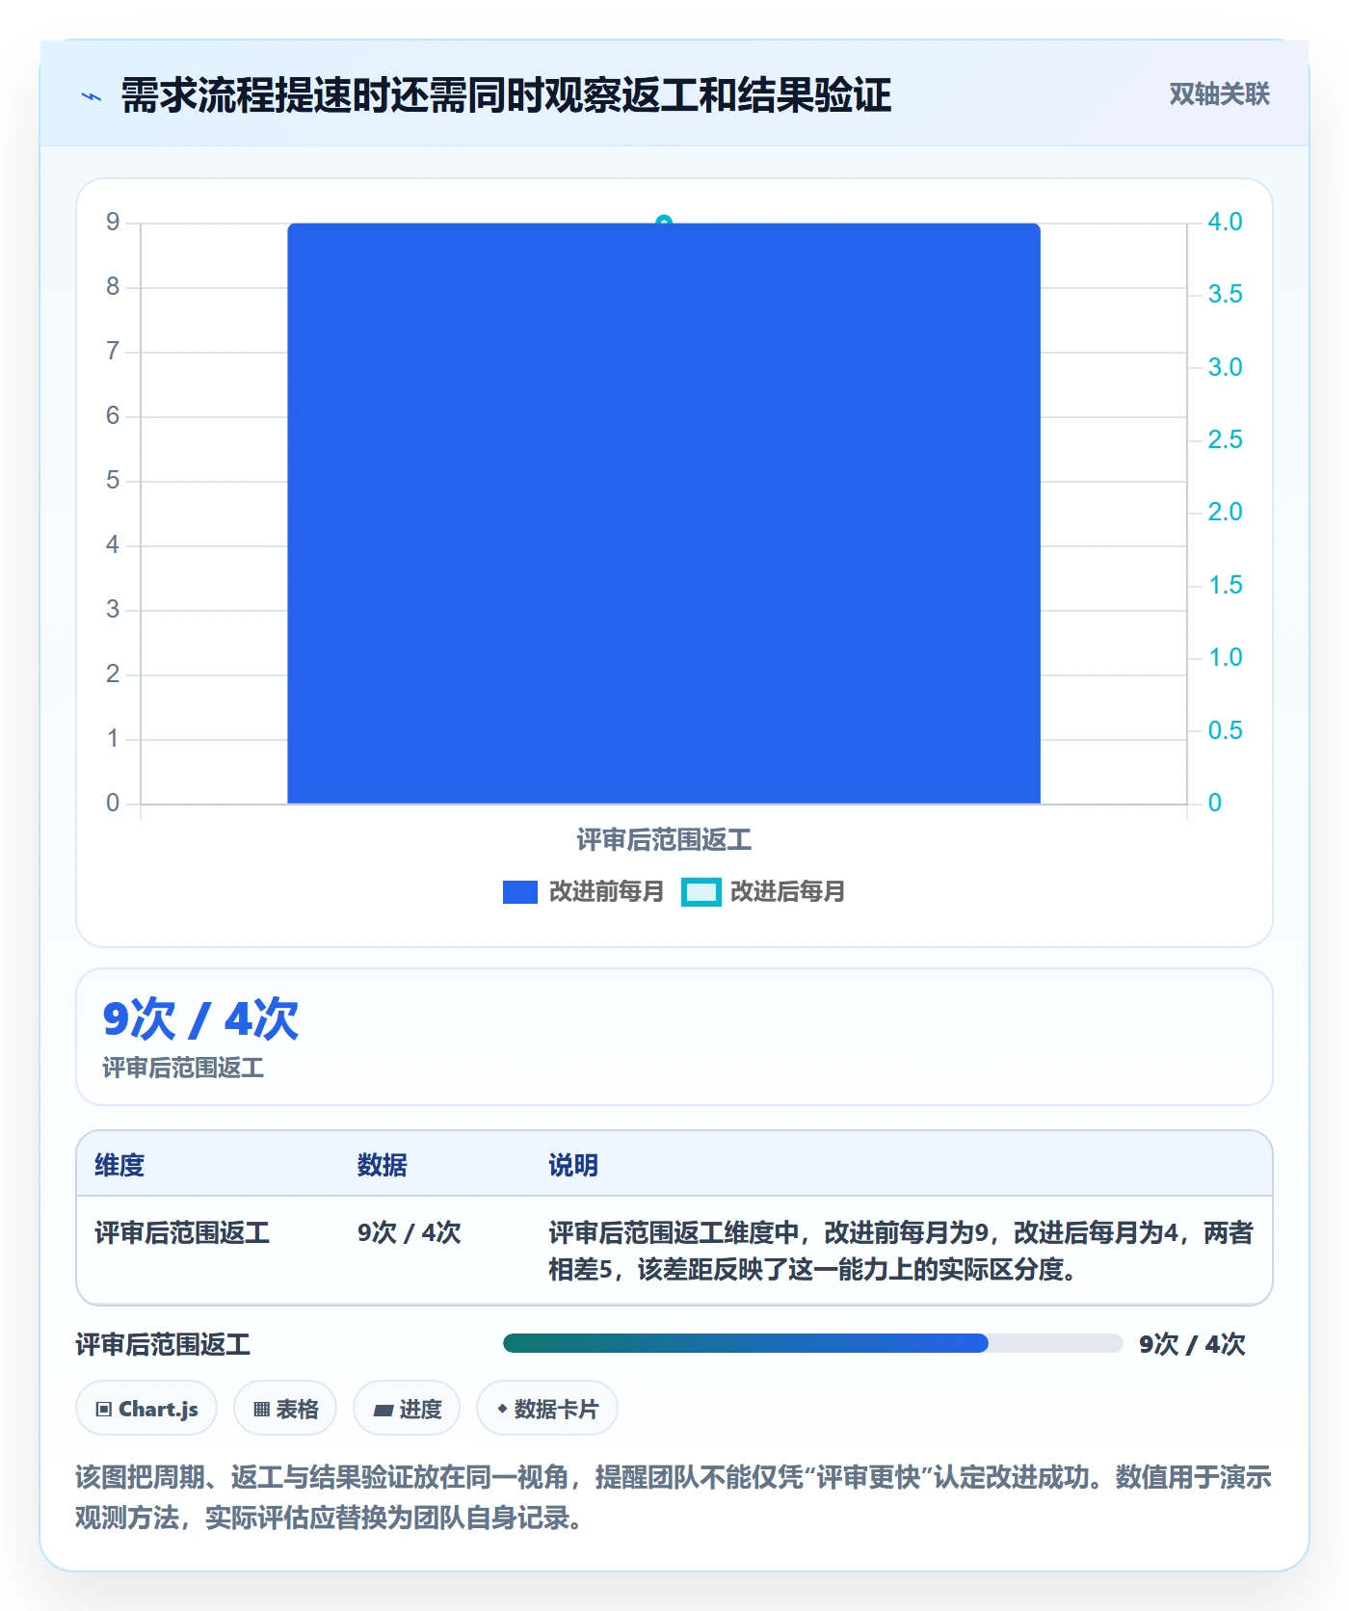This screenshot has height=1611, width=1349.
Task: Click the table description text about 两者相差5
Action: click(x=901, y=1251)
